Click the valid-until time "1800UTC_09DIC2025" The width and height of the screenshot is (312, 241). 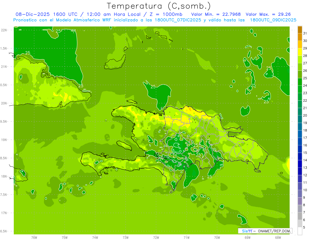(x=273, y=20)
